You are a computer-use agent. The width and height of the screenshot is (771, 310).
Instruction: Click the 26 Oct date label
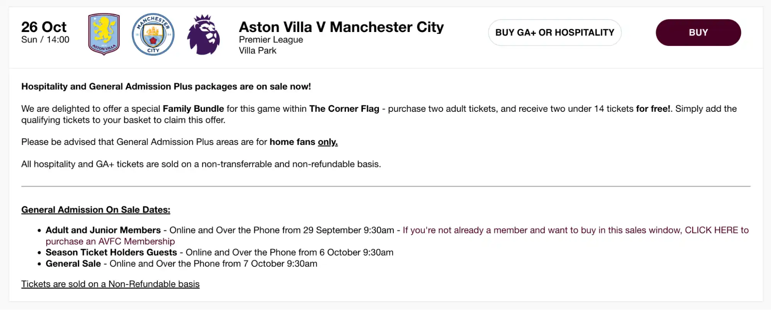click(44, 26)
